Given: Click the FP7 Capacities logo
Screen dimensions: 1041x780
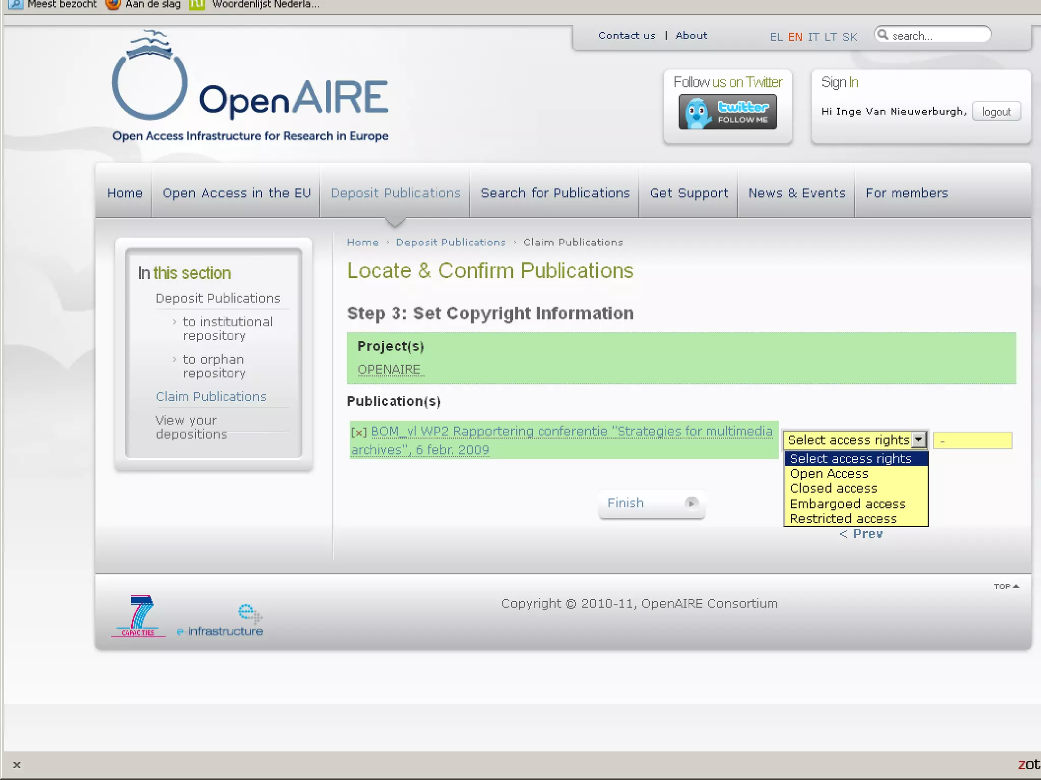Looking at the screenshot, I should coord(138,615).
